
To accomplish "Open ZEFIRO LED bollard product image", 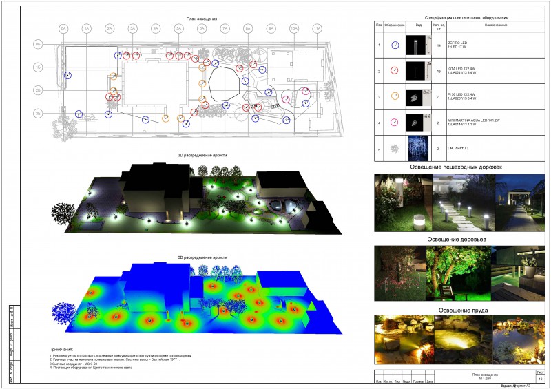I will pyautogui.click(x=419, y=45).
